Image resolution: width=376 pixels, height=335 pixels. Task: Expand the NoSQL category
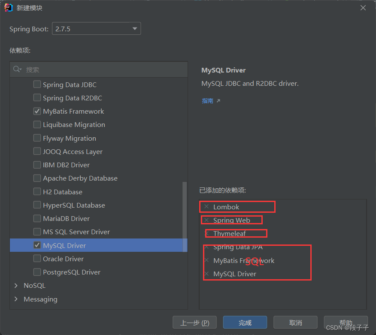pos(16,286)
